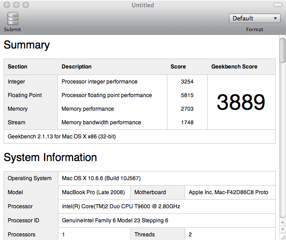Select the Stream section row label
This screenshot has width=286, height=240.
tap(16, 122)
